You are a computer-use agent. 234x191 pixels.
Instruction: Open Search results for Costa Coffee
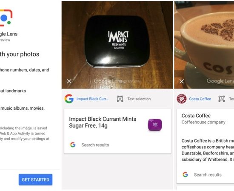pyautogui.click(x=208, y=174)
